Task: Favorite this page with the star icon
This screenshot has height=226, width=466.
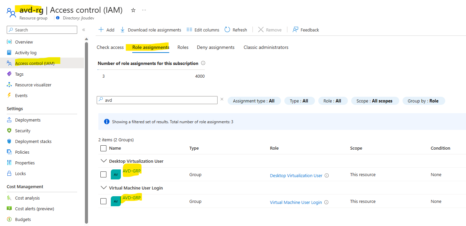Action: pos(133,10)
